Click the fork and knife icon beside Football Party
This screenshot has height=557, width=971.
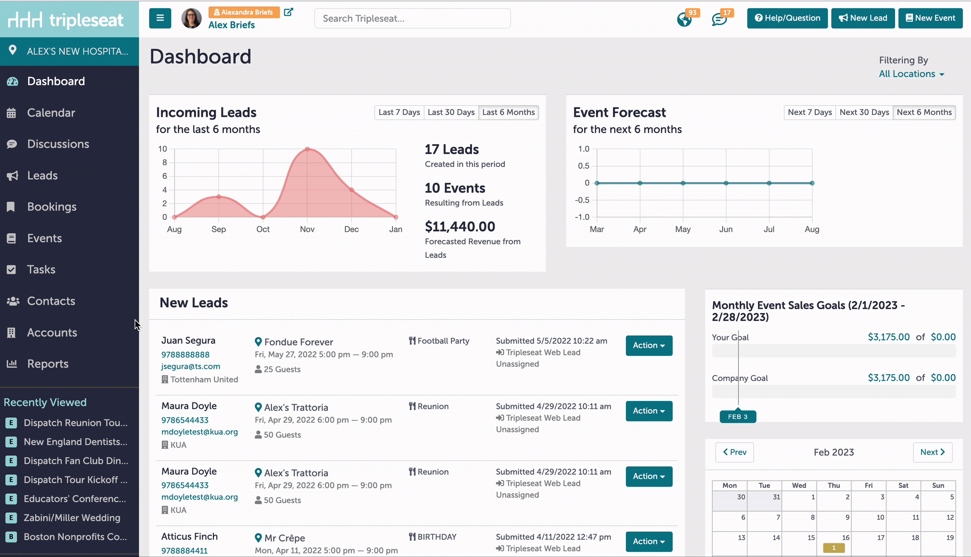coord(412,340)
